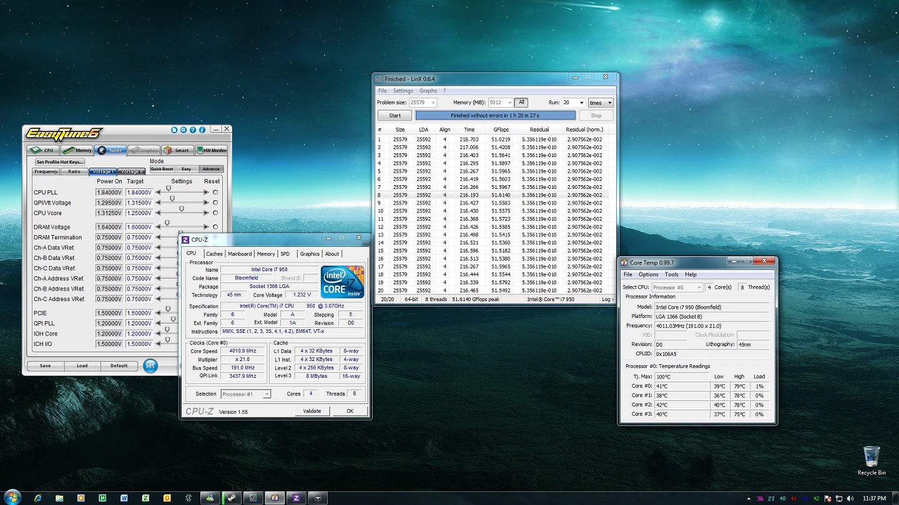Click the CPU Vcore reset radio button

coord(215,213)
